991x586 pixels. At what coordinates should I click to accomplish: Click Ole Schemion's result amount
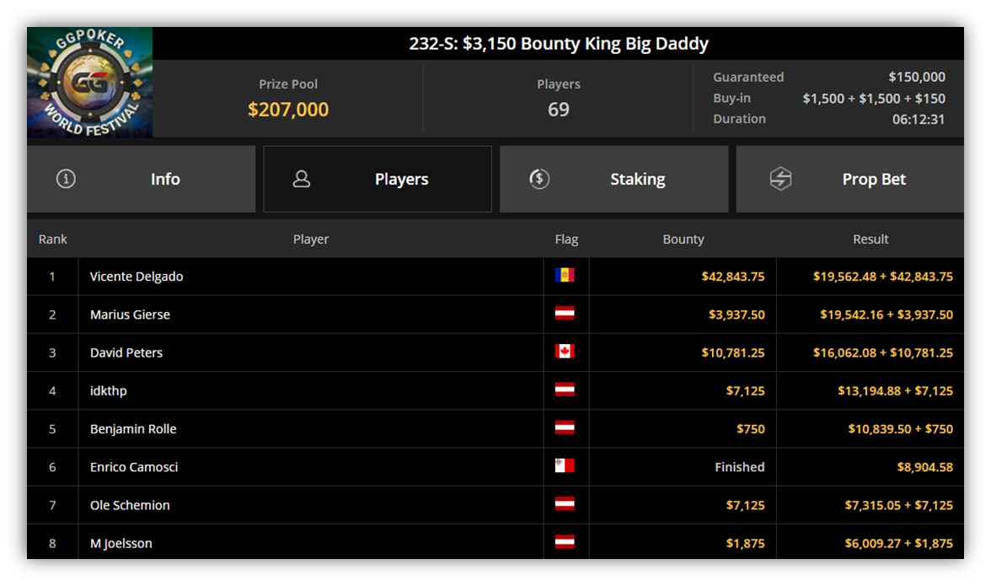pyautogui.click(x=898, y=505)
